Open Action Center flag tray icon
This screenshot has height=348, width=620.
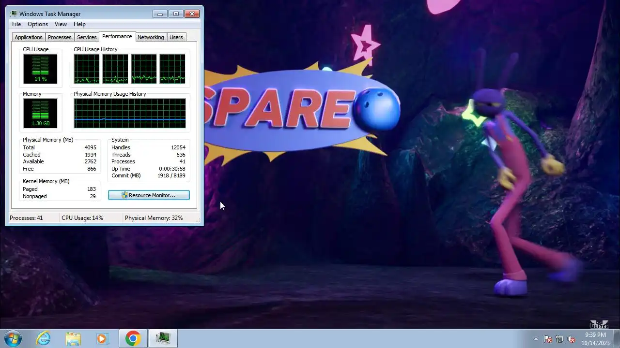pyautogui.click(x=548, y=339)
